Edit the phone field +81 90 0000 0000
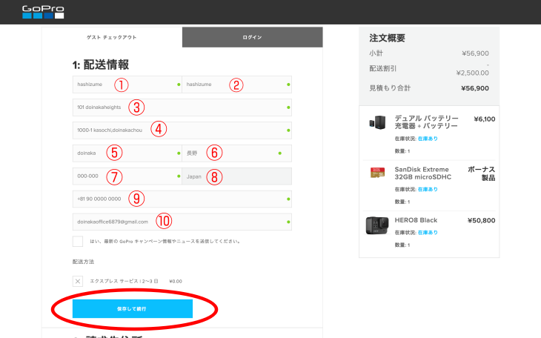The image size is (541, 338). [182, 199]
